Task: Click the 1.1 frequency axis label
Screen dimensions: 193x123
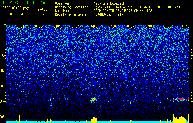Action: (x=2, y=40)
